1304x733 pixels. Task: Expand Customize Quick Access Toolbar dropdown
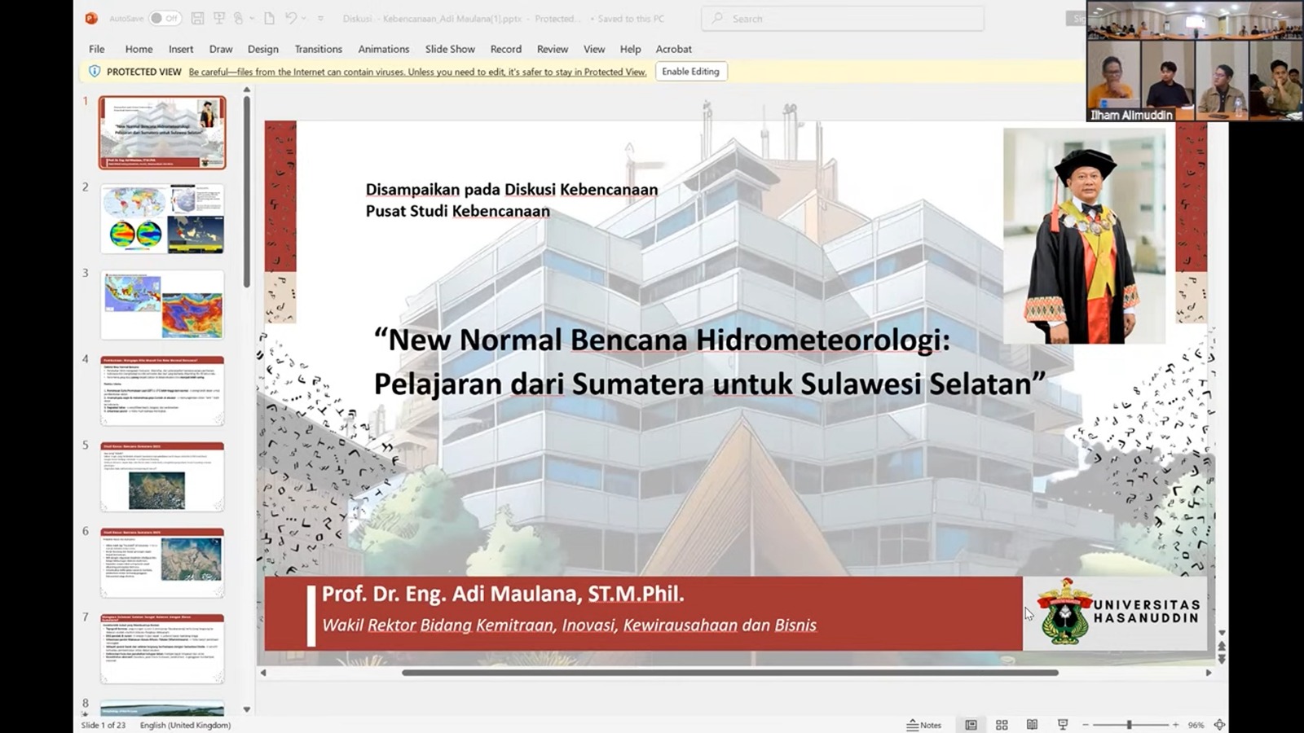[x=320, y=18]
